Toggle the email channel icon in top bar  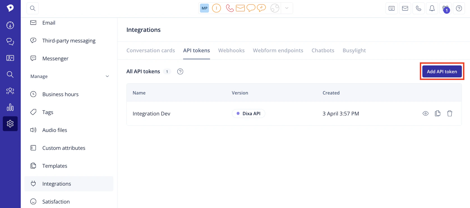240,8
